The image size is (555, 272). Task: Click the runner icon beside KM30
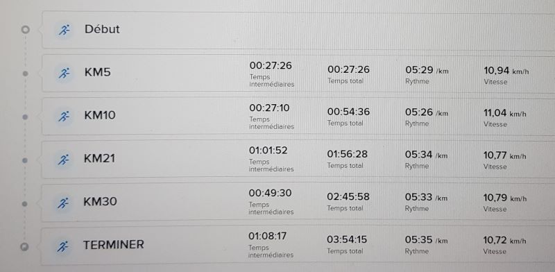tap(63, 203)
